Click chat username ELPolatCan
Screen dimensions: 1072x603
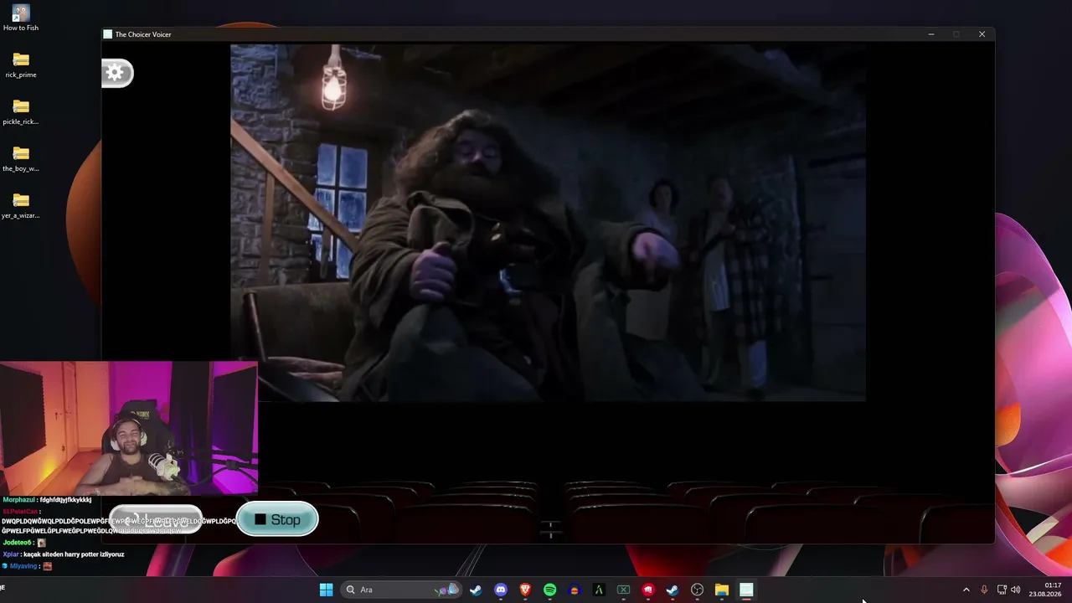click(20, 511)
